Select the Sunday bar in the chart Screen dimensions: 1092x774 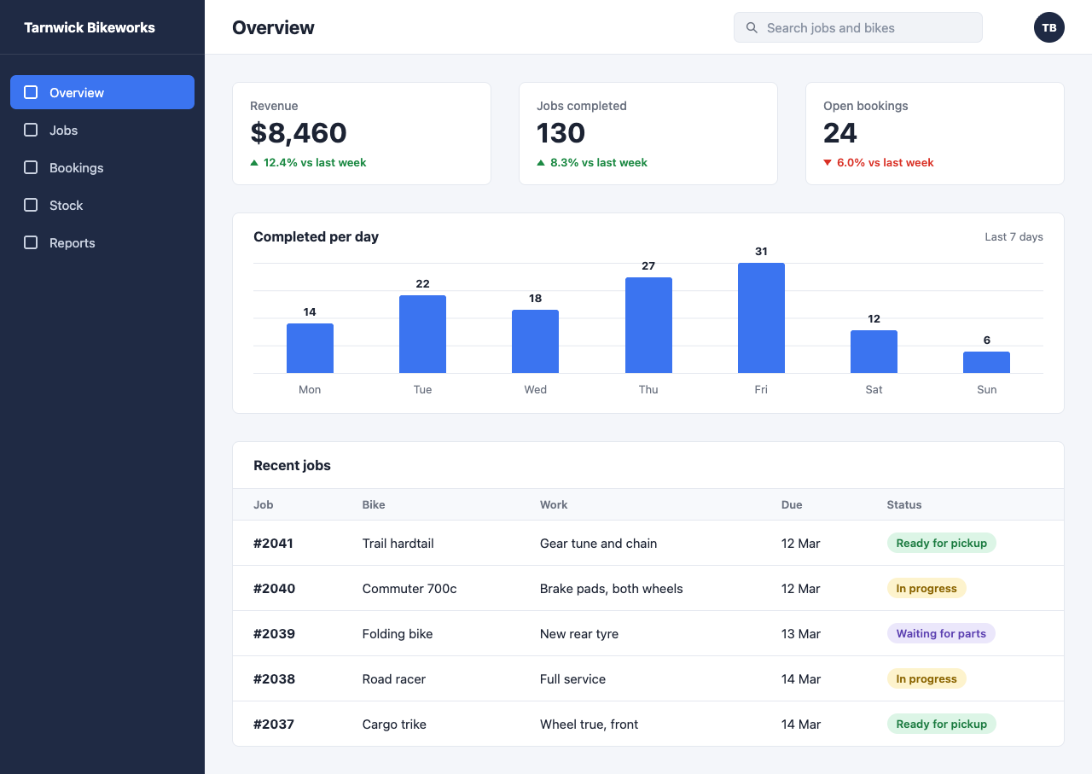[986, 362]
